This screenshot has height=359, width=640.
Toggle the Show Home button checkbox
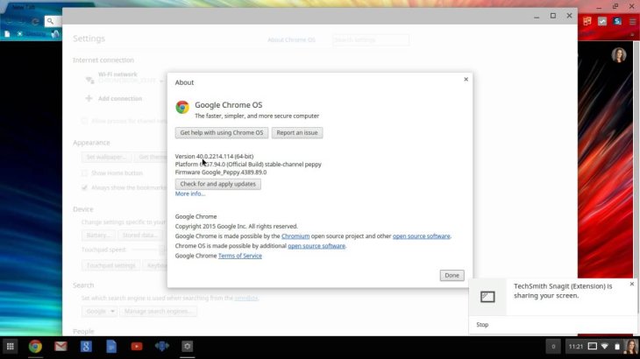(x=84, y=173)
